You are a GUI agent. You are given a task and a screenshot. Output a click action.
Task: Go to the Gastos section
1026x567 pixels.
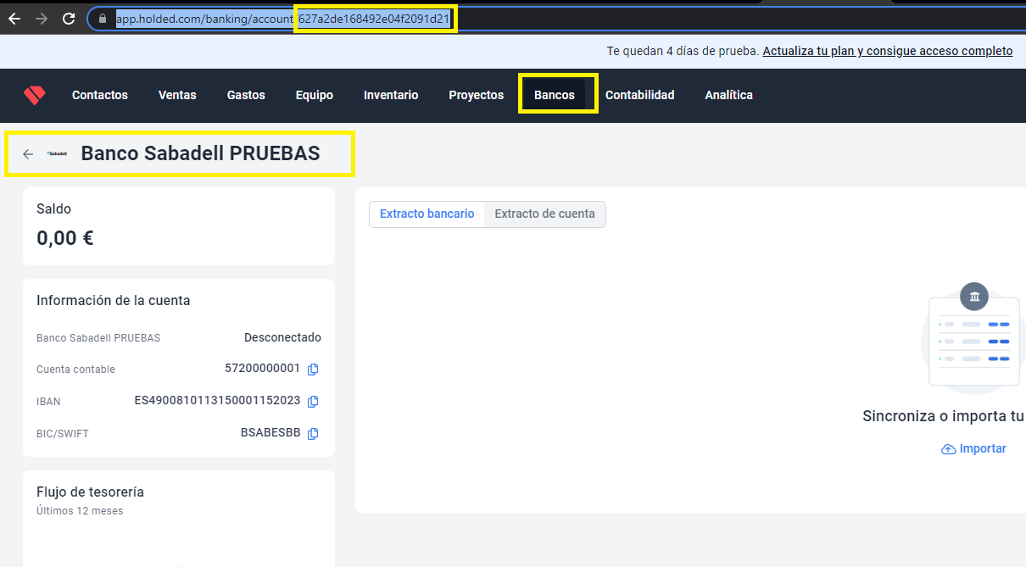(x=246, y=95)
